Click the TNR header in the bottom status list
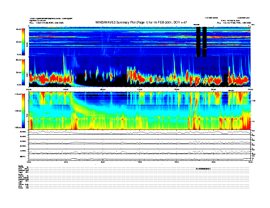Screen dimensions: 270x208 [20, 183]
